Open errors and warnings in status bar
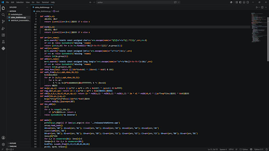269x151 pixels. 10,149
